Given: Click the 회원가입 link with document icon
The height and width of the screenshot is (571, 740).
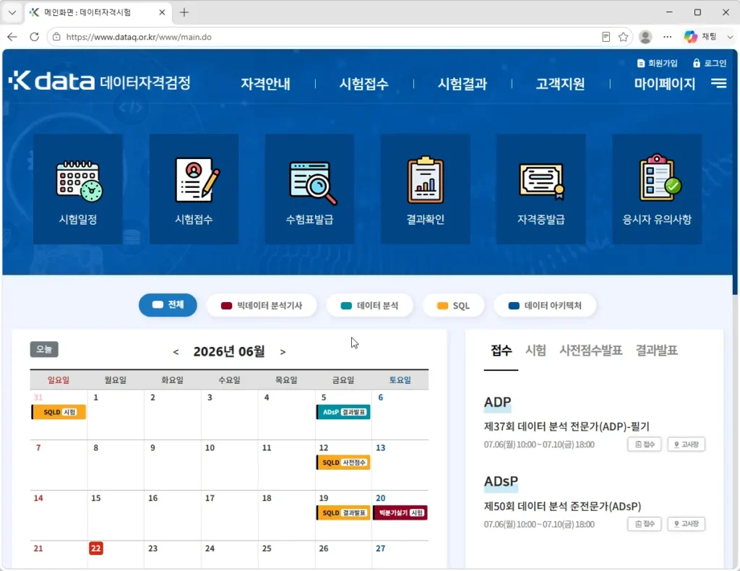Looking at the screenshot, I should coord(657,63).
